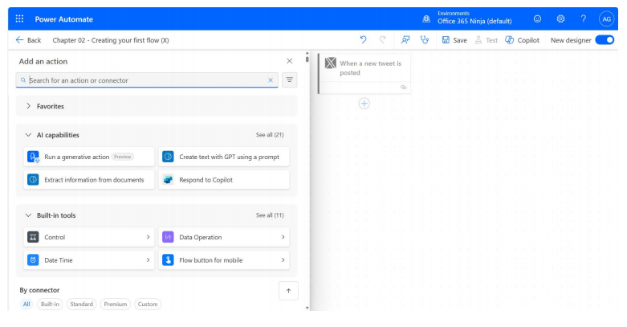627x327 pixels.
Task: Open the Flow checker stethoscope icon
Action: 424,39
